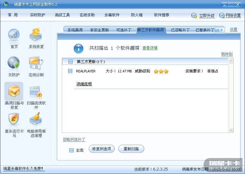The width and height of the screenshot is (245, 174).
Task: Open IE防护 globe shield icon
Action: coord(14,63)
